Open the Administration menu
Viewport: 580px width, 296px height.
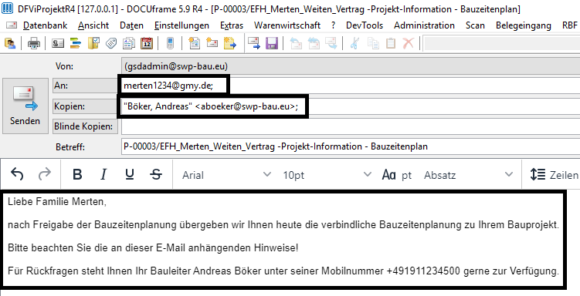click(424, 25)
